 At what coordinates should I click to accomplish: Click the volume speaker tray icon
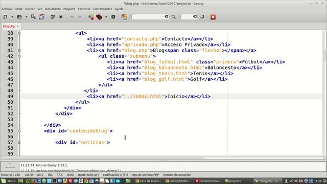click(296, 181)
